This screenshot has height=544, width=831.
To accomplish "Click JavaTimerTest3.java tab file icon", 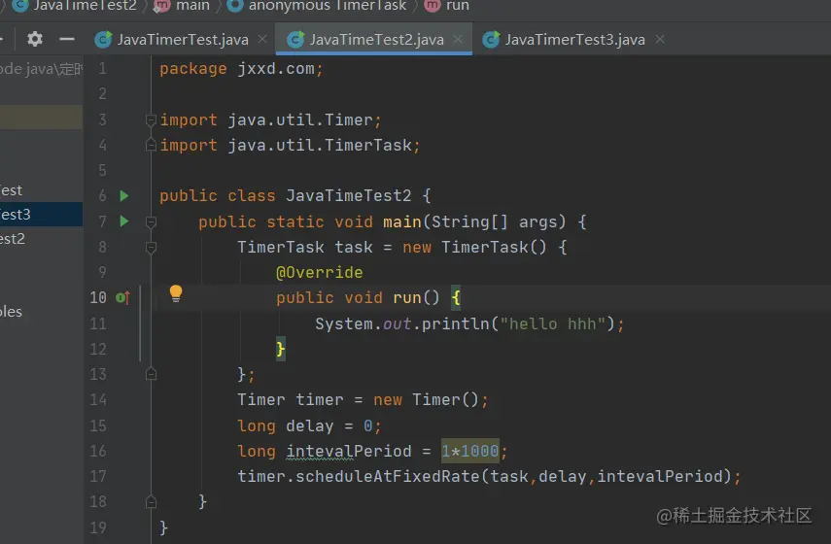I will pyautogui.click(x=491, y=40).
